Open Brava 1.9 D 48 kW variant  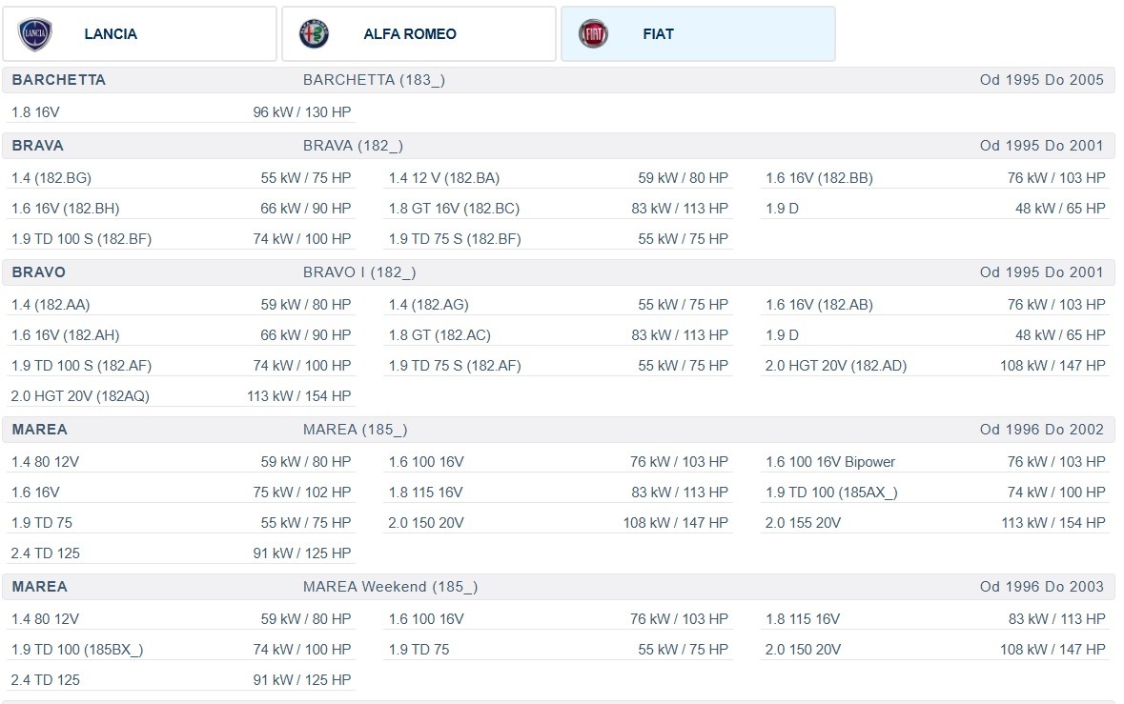click(934, 209)
